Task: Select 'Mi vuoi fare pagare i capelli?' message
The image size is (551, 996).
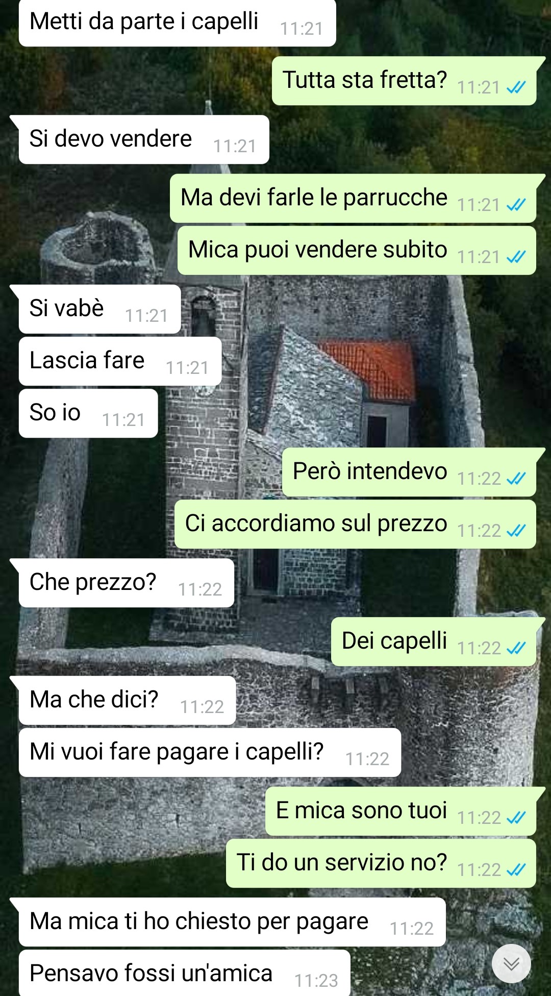Action: pyautogui.click(x=210, y=752)
